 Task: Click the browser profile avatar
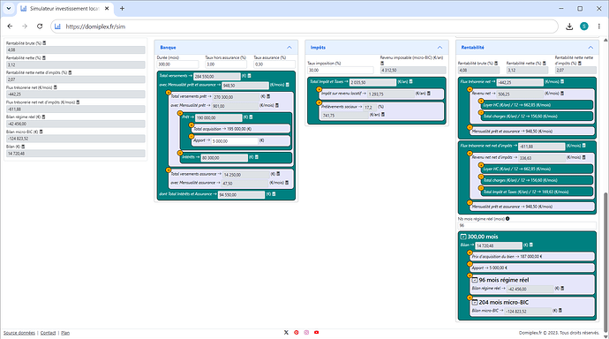(x=584, y=26)
